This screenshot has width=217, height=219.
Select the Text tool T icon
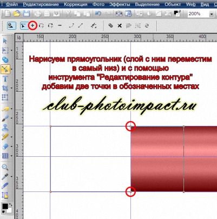5,79
